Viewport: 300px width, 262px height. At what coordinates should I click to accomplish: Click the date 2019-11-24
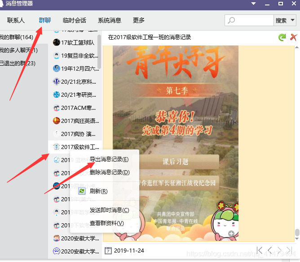click(x=129, y=251)
